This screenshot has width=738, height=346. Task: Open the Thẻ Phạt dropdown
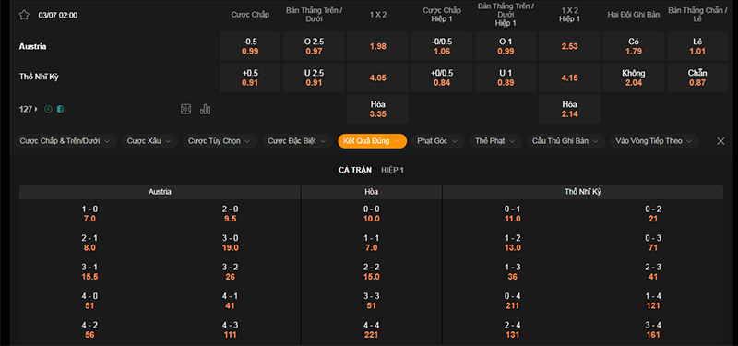[x=495, y=141]
